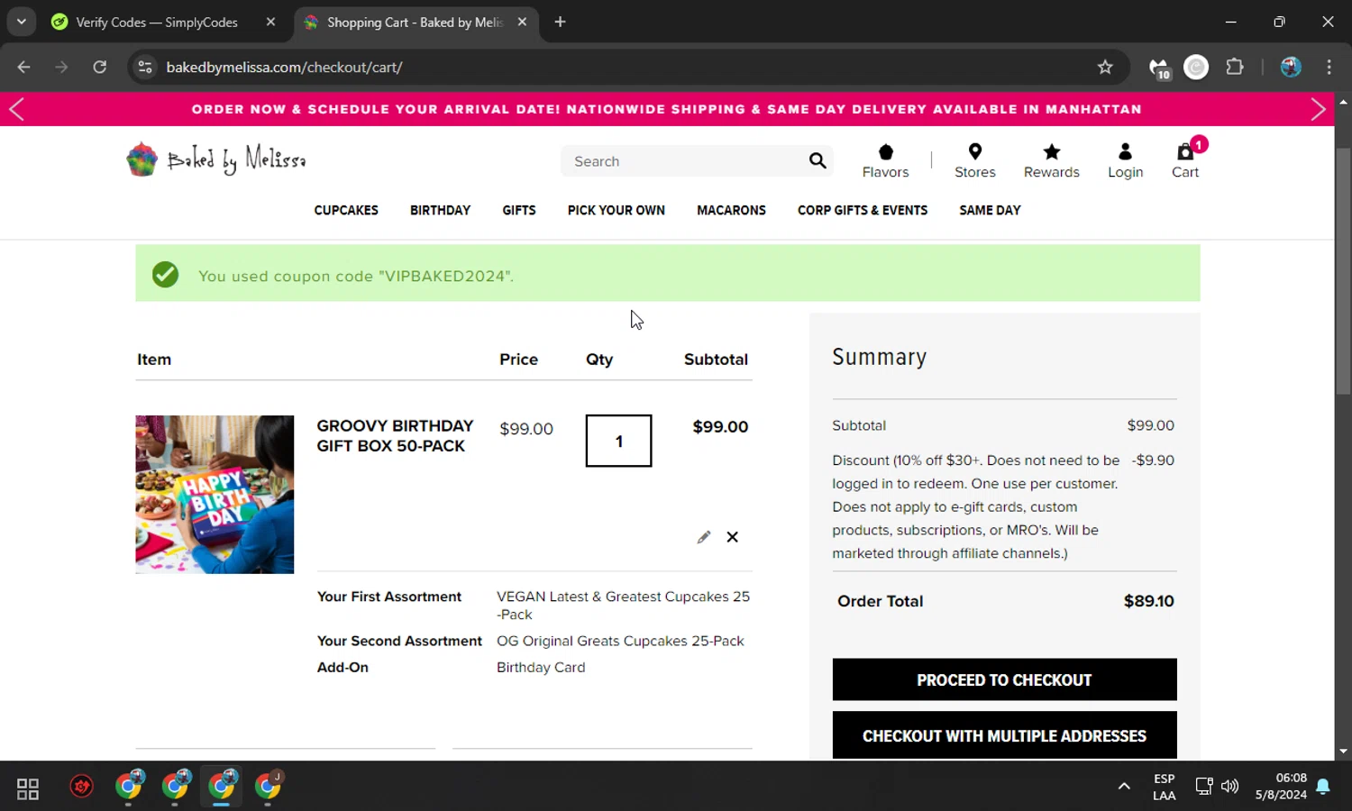Show hidden system tray icons
1352x811 pixels.
click(1124, 786)
